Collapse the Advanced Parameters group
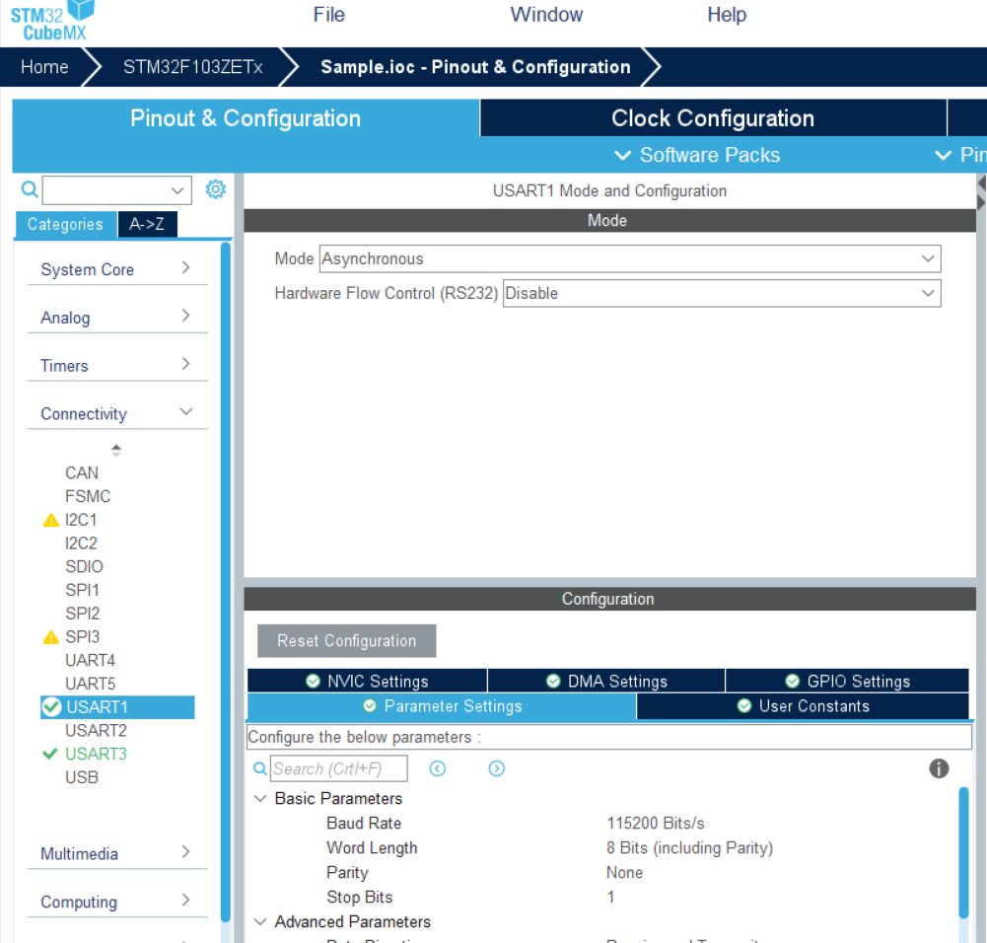This screenshot has width=987, height=943. coord(260,921)
